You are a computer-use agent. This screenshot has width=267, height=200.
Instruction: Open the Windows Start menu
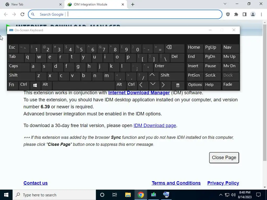pyautogui.click(x=6, y=195)
